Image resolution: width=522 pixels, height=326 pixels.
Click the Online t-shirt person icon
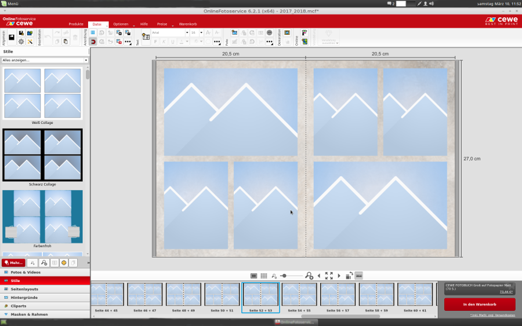[x=304, y=32]
